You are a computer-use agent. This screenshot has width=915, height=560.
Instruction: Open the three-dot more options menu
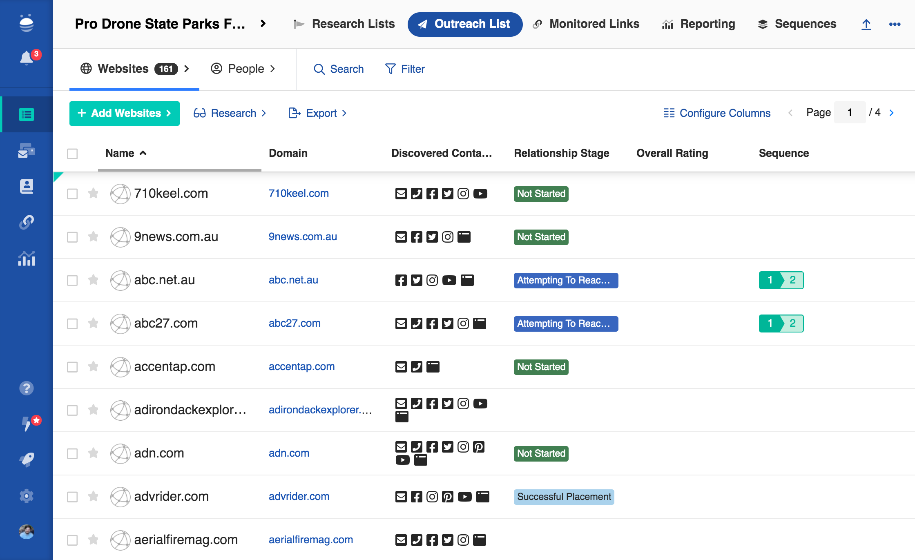[x=895, y=24]
